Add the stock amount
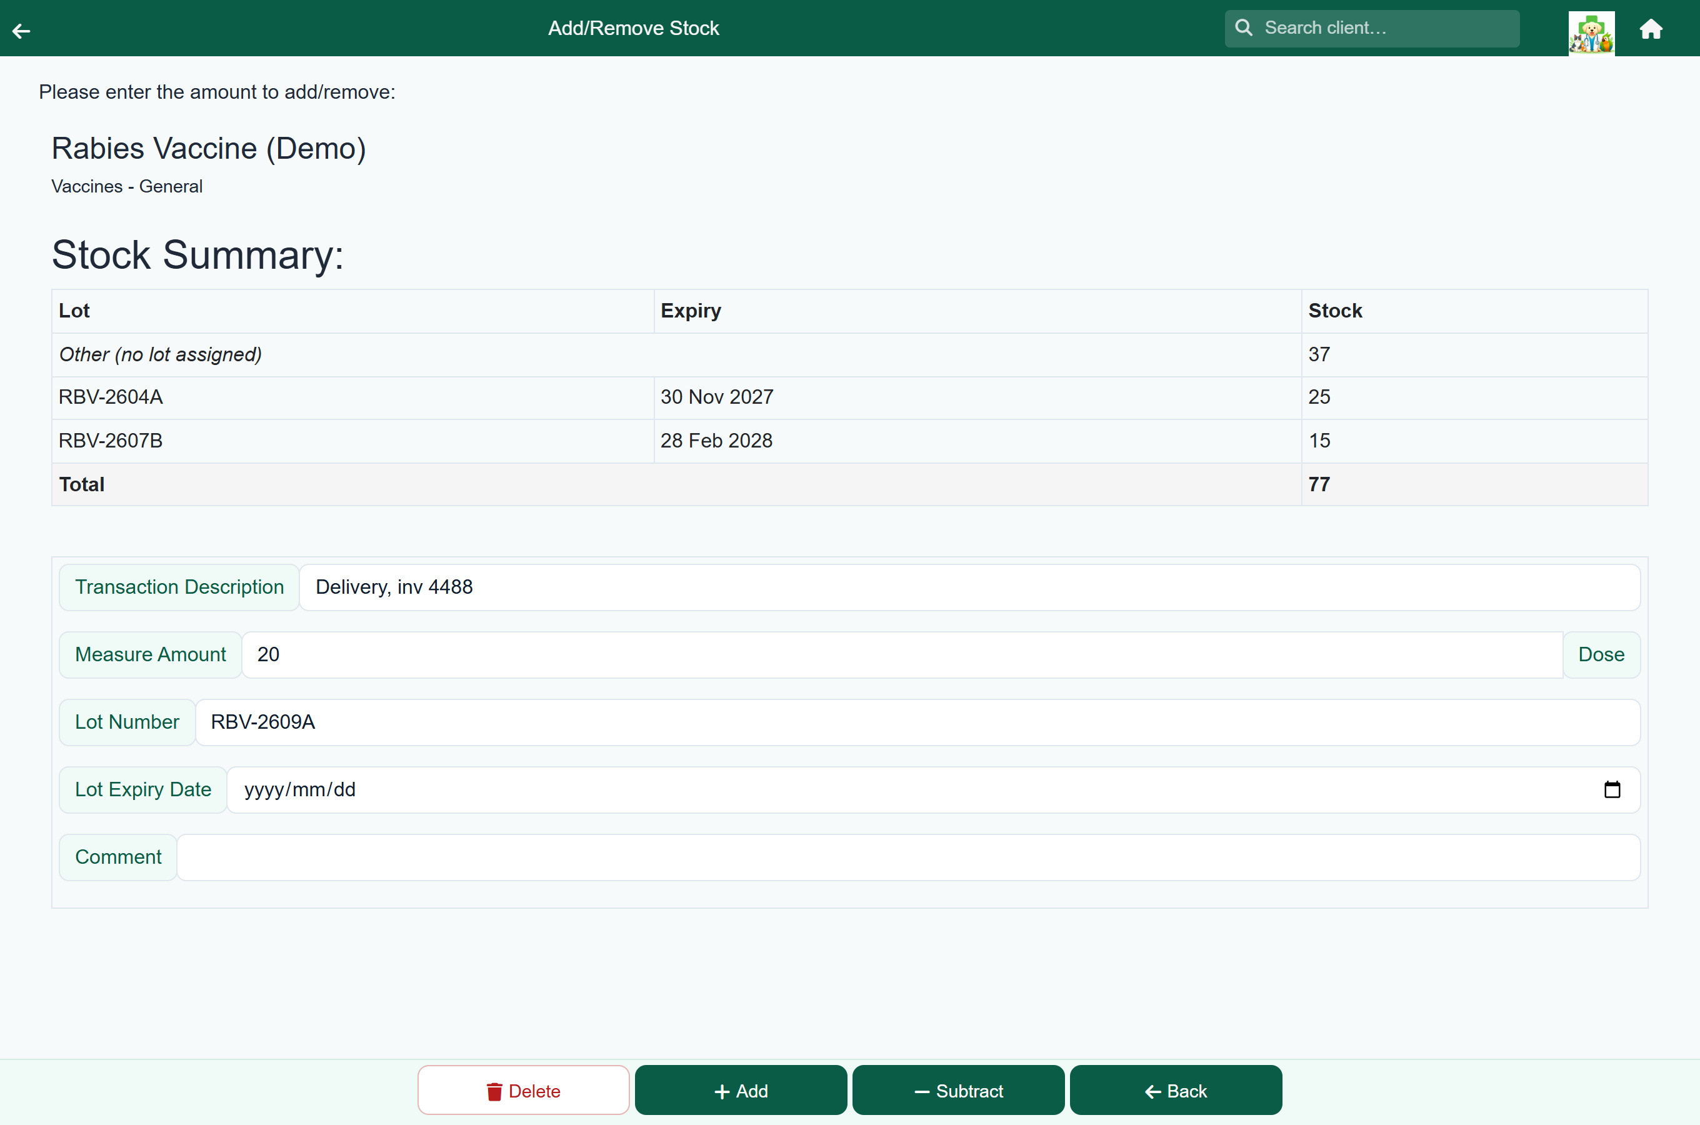Screen dimensions: 1700x1125 click(x=740, y=1091)
